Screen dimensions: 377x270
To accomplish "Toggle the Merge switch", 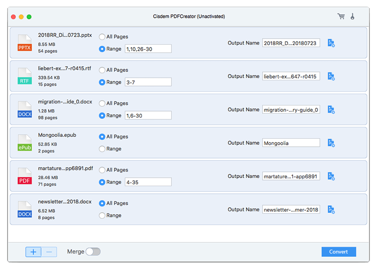I will point(93,252).
